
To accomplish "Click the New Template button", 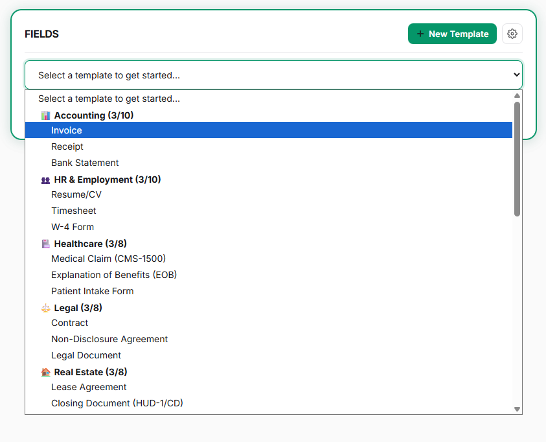I will 452,34.
